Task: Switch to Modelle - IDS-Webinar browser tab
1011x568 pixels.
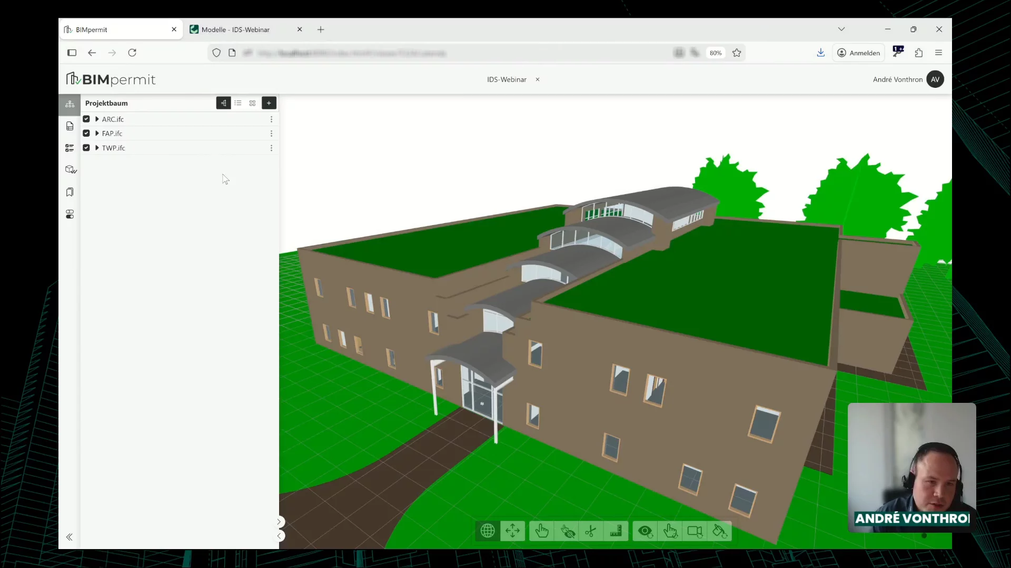Action: pos(235,29)
